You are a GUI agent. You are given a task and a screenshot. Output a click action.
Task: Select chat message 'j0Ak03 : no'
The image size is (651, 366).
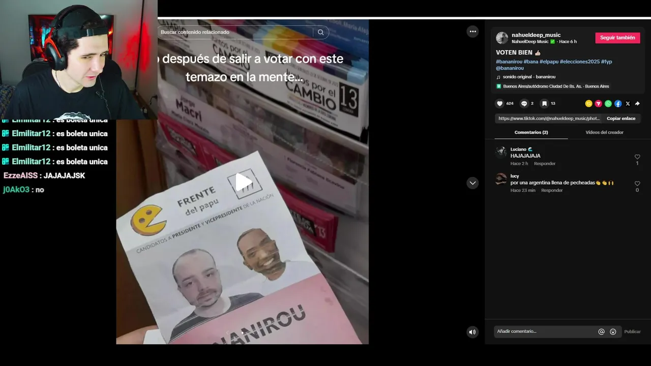pos(23,190)
